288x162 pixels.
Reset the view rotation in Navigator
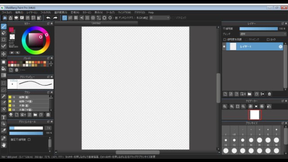pyautogui.click(x=256, y=107)
